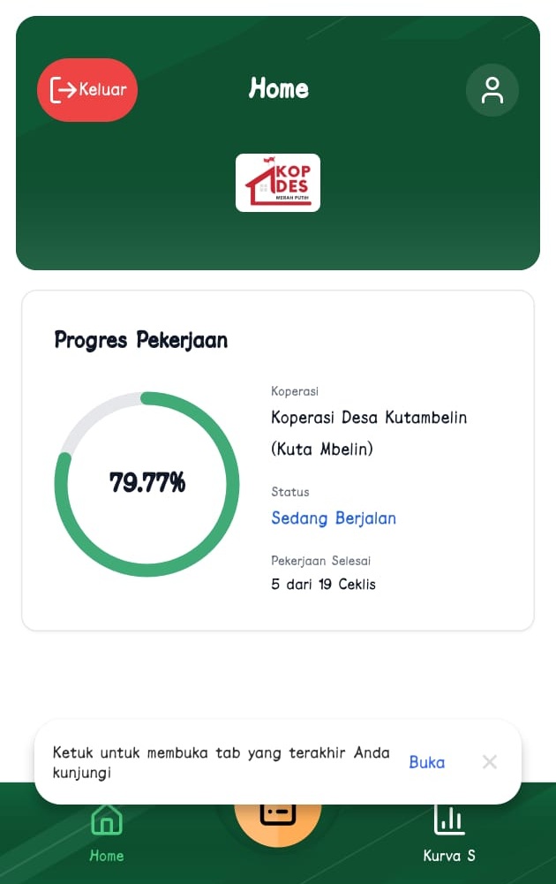This screenshot has height=884, width=556.
Task: Click the Pekerjaan Selesai label
Action: 320,561
